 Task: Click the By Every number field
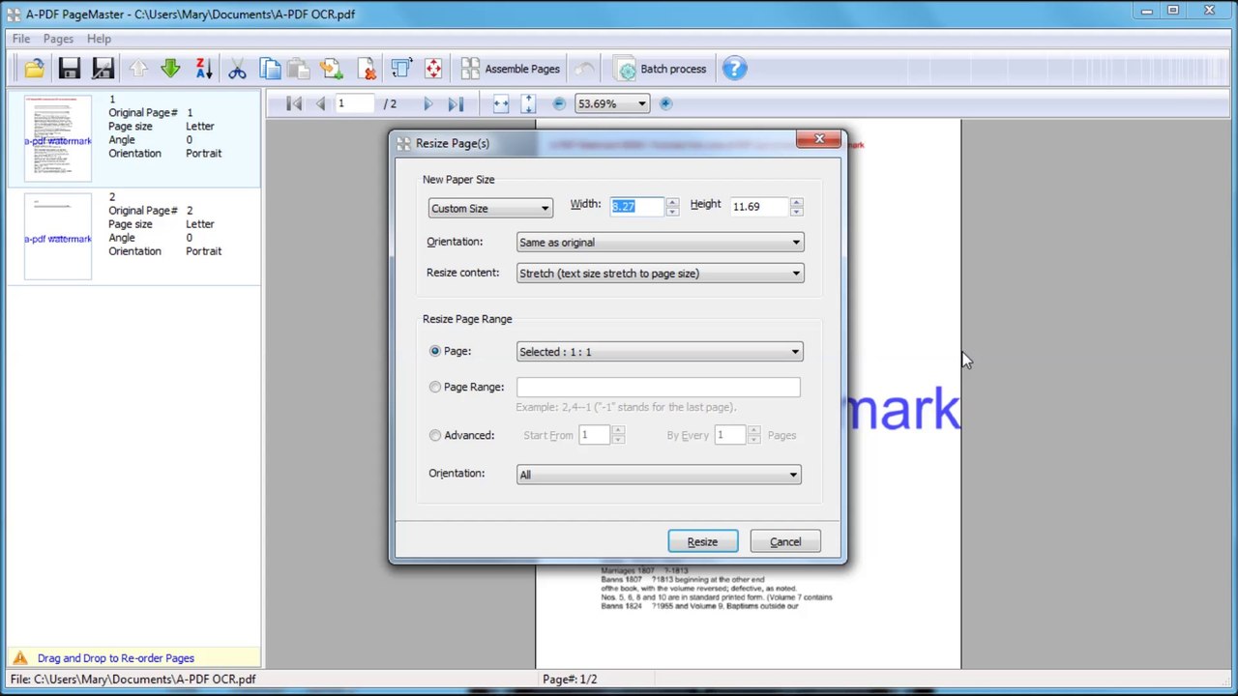point(730,435)
